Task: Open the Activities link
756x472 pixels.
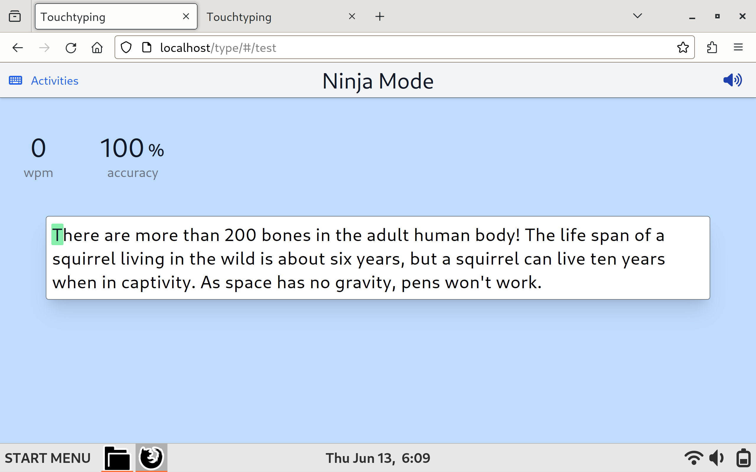Action: click(55, 81)
